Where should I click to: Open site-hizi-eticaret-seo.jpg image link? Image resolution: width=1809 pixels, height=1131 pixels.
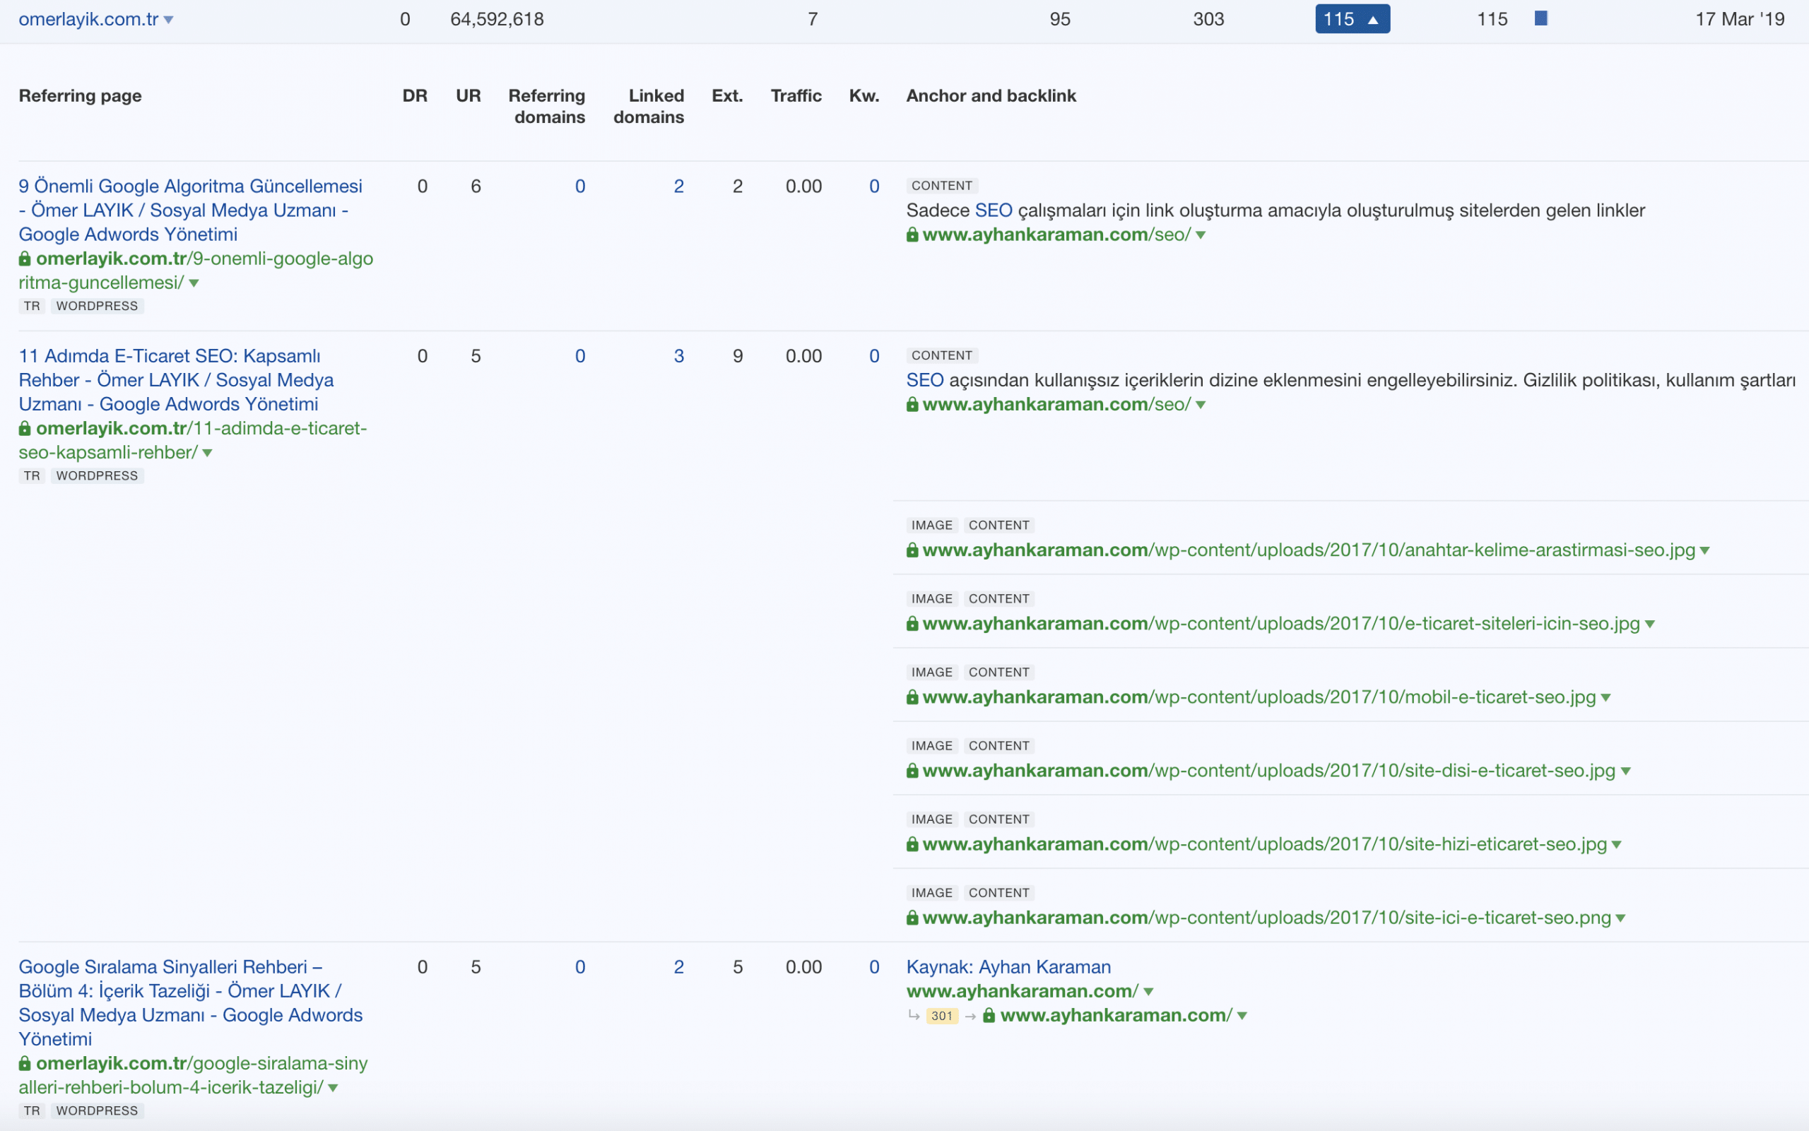point(1264,843)
